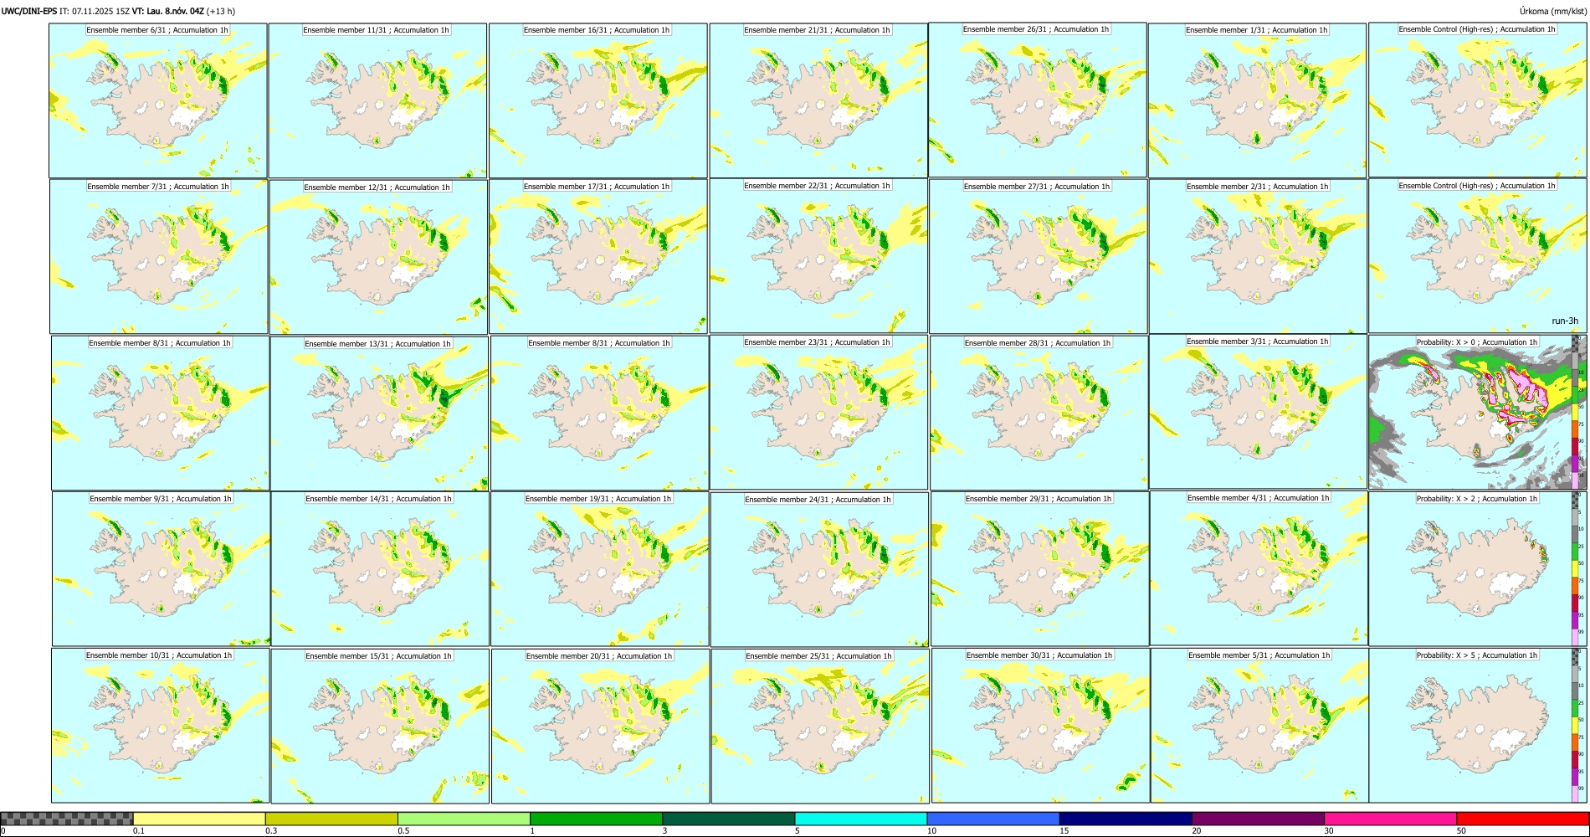
Task: View the Ensemble member 13/31 map panel
Action: 379,413
